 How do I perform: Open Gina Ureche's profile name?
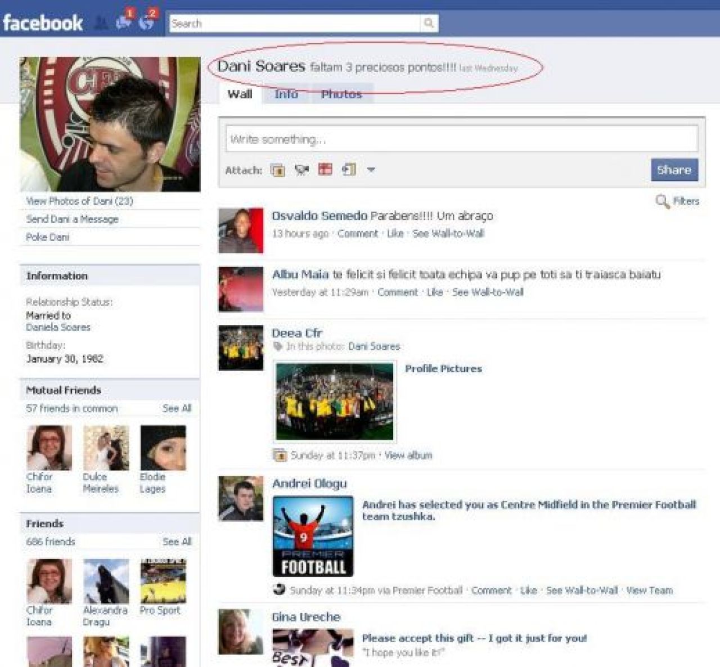click(306, 616)
